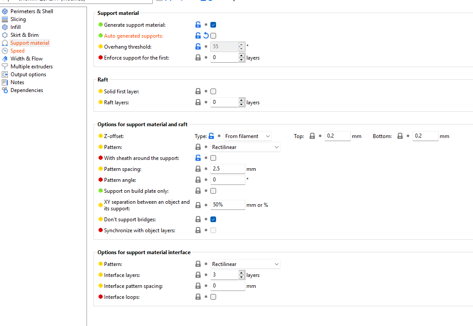Click the Synchronize with object layers label
This screenshot has height=326, width=473.
(x=139, y=230)
